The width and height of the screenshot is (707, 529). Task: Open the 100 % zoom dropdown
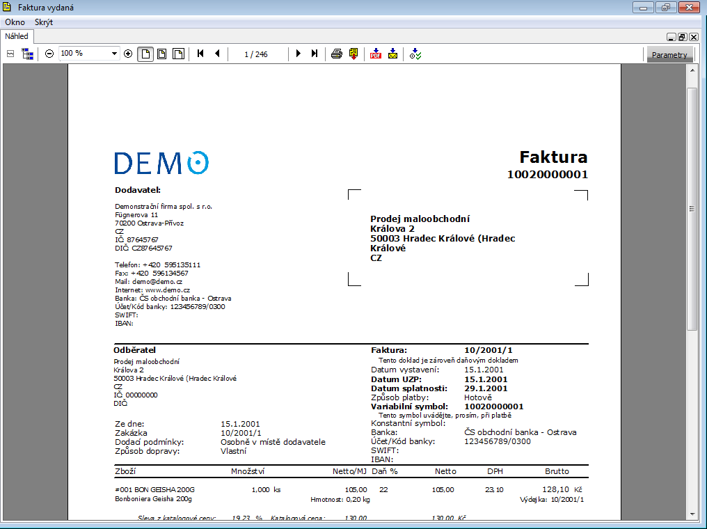(115, 54)
